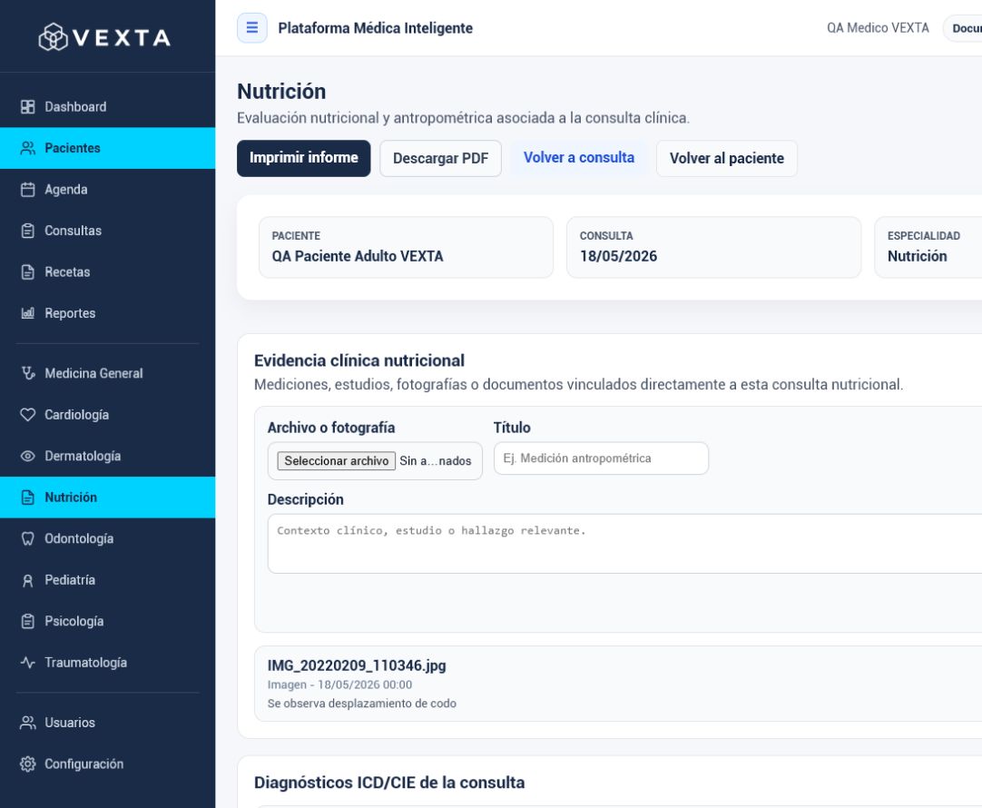Image resolution: width=982 pixels, height=808 pixels.
Task: Go to Pacientes in sidebar
Action: (108, 149)
